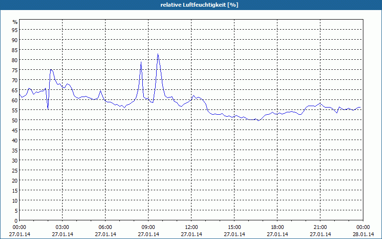
Task: Click the y-axis value "5"
Action: click(x=16, y=210)
